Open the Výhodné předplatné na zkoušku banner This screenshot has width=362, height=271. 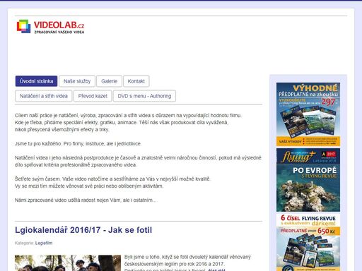coord(308,114)
